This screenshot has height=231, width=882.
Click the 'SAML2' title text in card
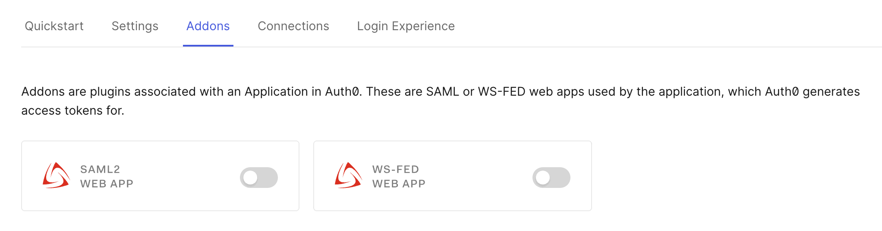[x=100, y=169]
